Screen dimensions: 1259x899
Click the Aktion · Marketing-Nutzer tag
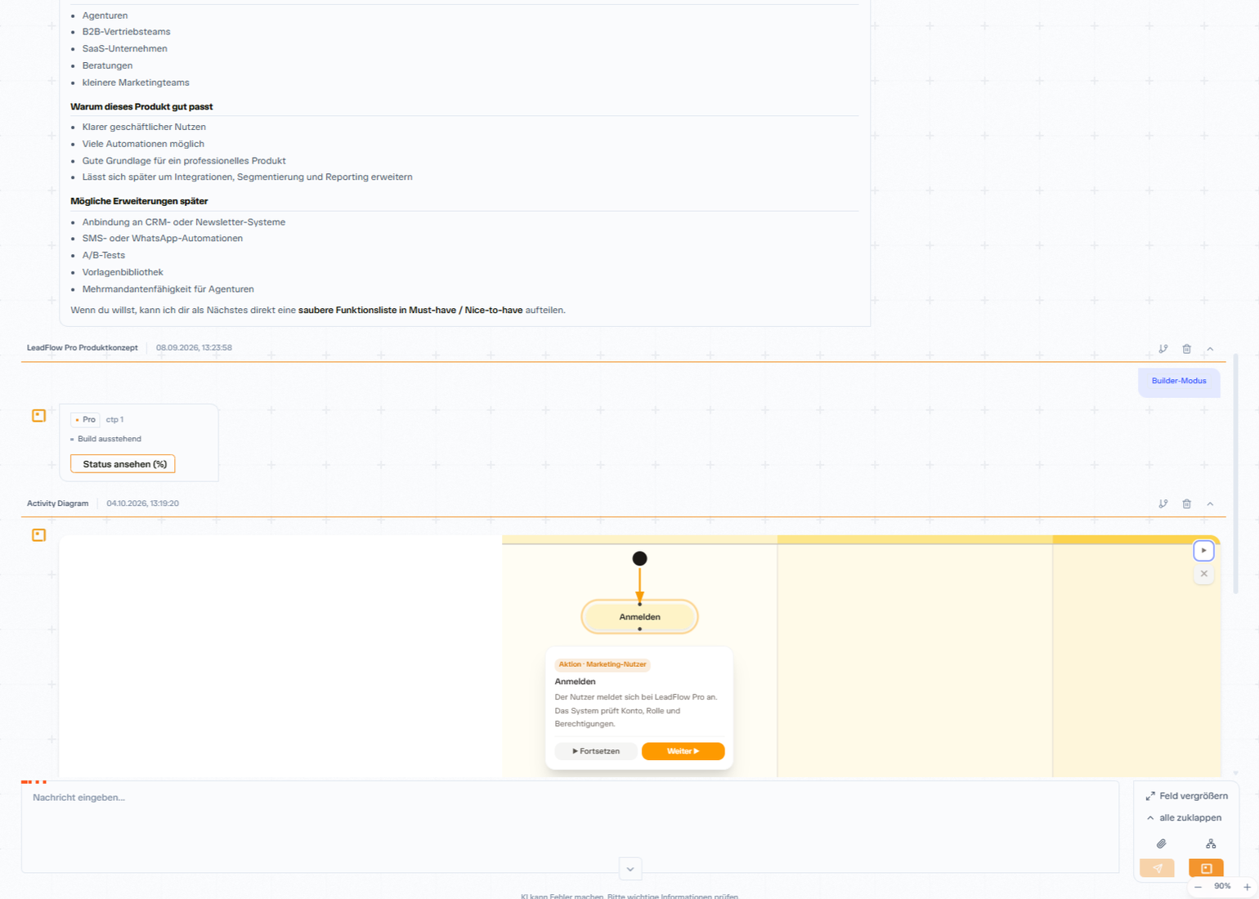coord(603,664)
